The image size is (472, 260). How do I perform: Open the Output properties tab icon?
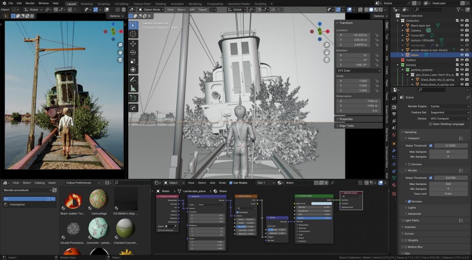coord(394,114)
